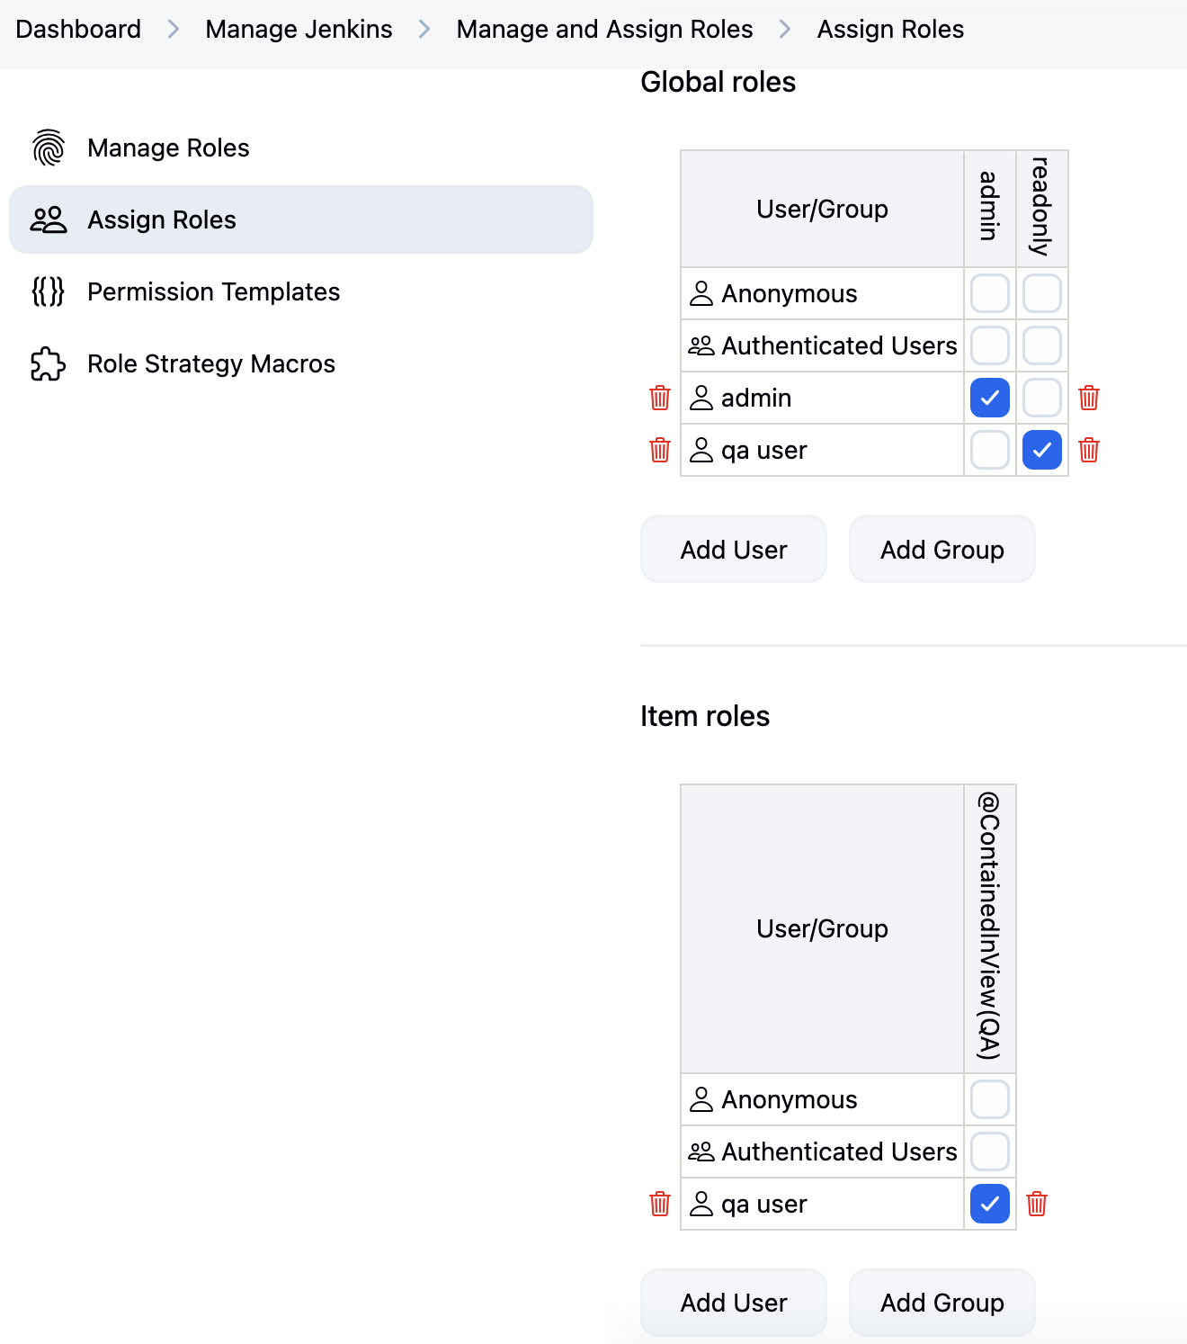Click right trash icon on item-role qa user row
Viewport: 1187px width, 1344px height.
click(1037, 1204)
